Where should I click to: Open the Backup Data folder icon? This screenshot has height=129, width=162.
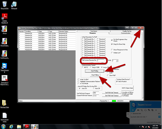pos(5,104)
